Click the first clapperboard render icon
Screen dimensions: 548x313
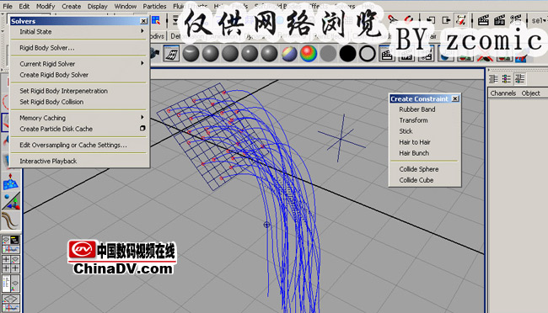click(x=483, y=20)
